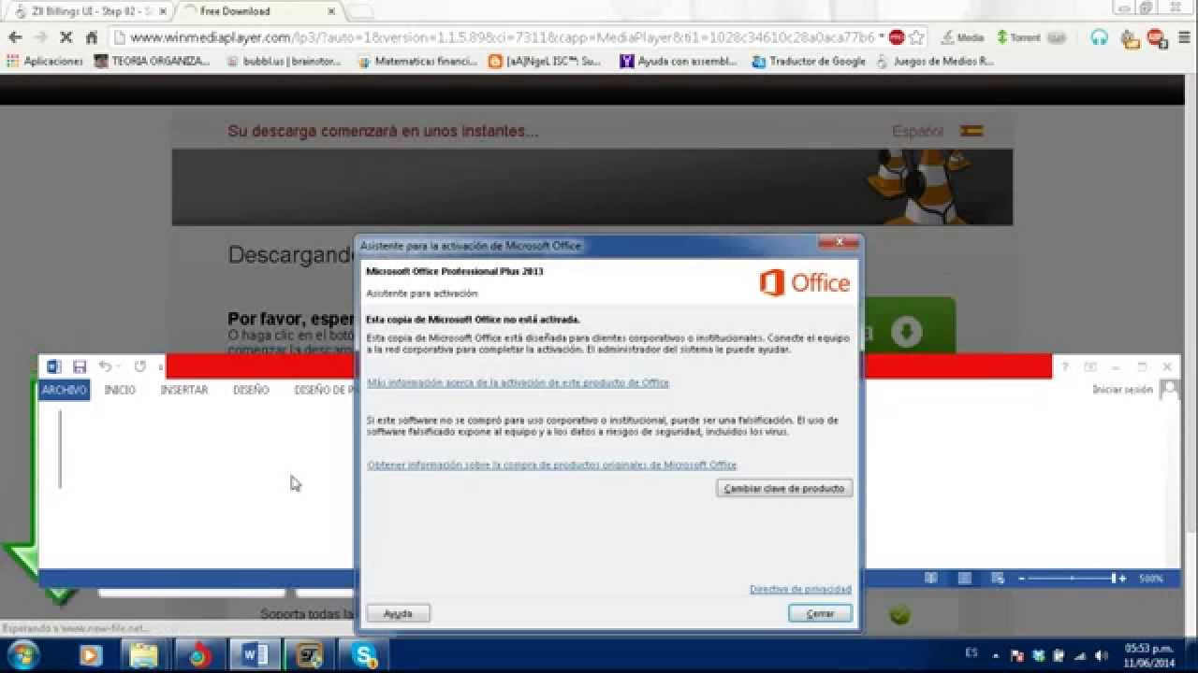
Task: Click the zoom out minus in Word status bar
Action: pyautogui.click(x=1022, y=579)
